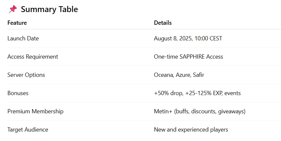Select the Access Requirement cell
The height and width of the screenshot is (141, 281).
point(33,57)
